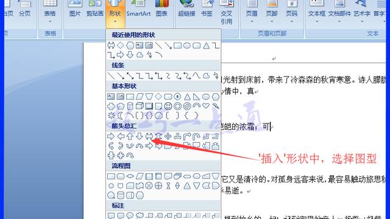The height and width of the screenshot is (219, 390).
Task: Choose the cube shape
Action: click(x=140, y=106)
